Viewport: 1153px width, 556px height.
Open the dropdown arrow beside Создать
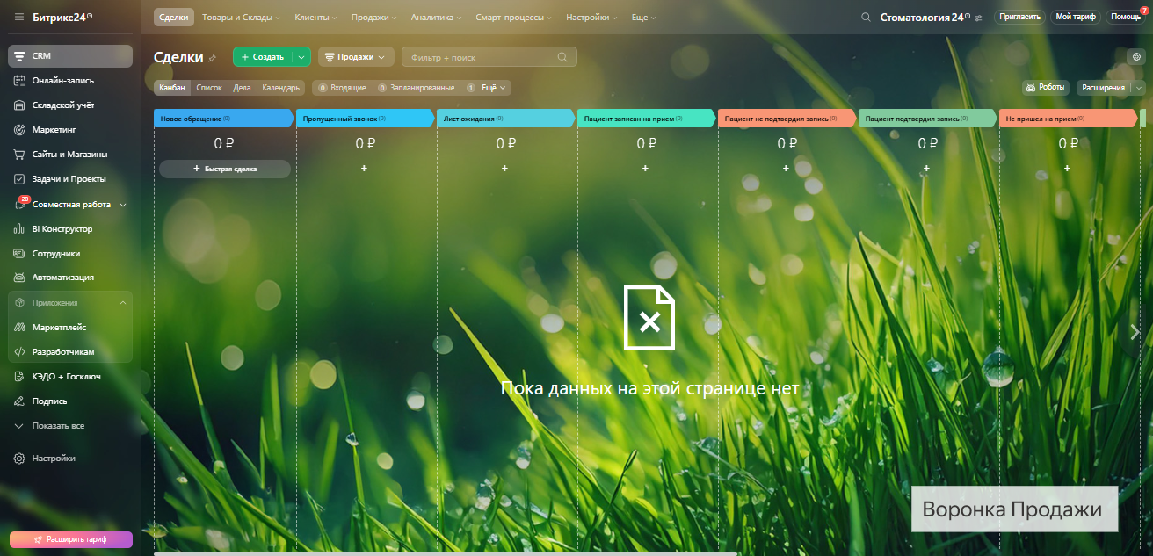[301, 57]
